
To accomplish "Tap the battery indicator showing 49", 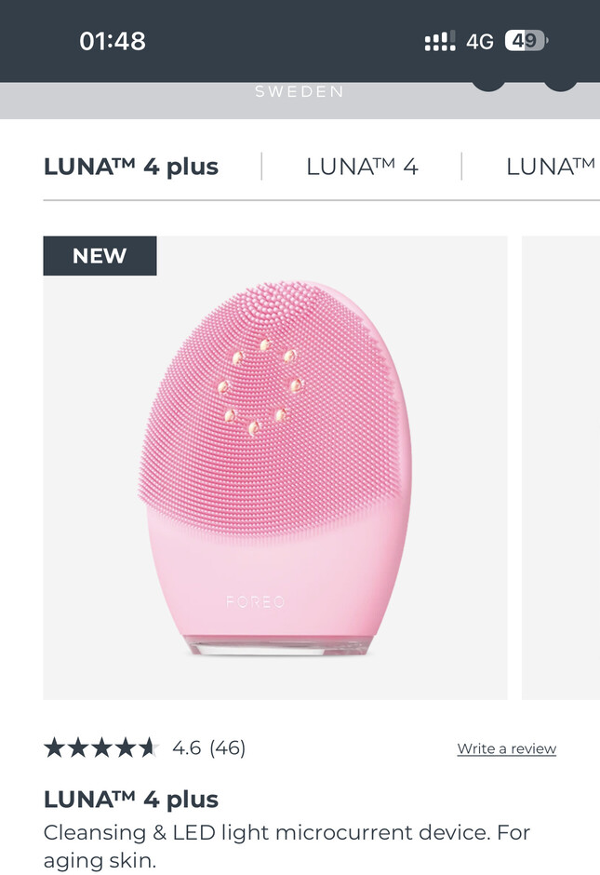I will point(526,41).
